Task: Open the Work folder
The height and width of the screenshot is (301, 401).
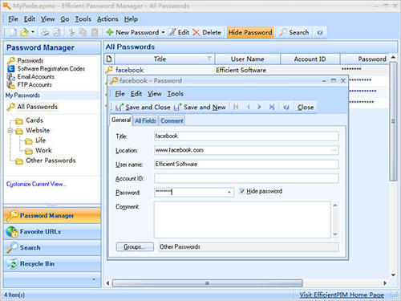Action: 43,151
